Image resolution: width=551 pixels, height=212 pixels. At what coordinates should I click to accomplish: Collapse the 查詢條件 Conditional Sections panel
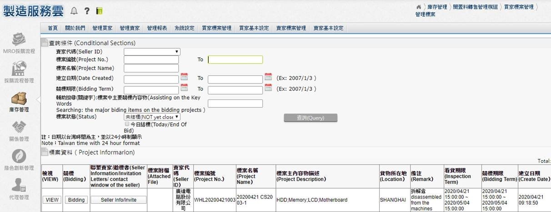45,43
